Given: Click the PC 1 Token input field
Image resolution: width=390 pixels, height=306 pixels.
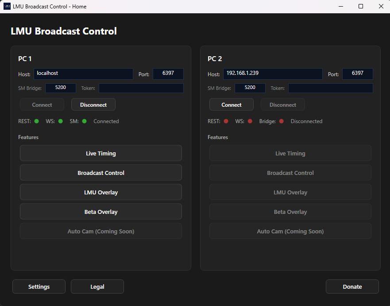Looking at the screenshot, I should coord(141,88).
